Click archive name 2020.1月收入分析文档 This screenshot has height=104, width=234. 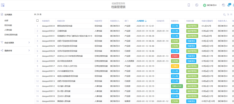point(67,66)
